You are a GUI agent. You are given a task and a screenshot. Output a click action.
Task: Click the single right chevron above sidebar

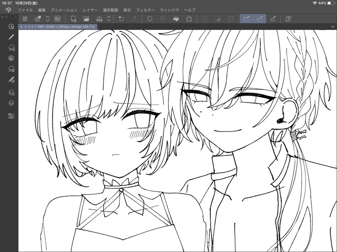[x=16, y=17]
